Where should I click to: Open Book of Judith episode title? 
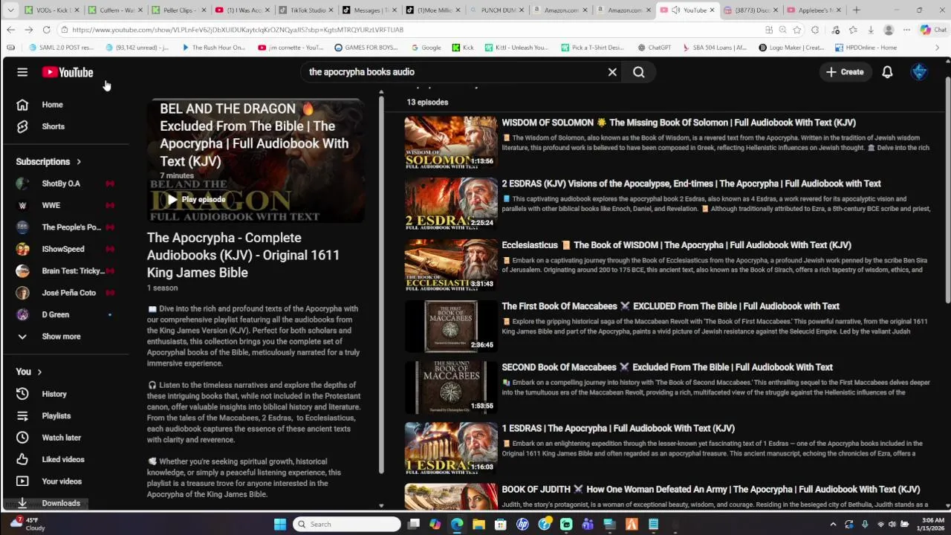[x=711, y=490]
